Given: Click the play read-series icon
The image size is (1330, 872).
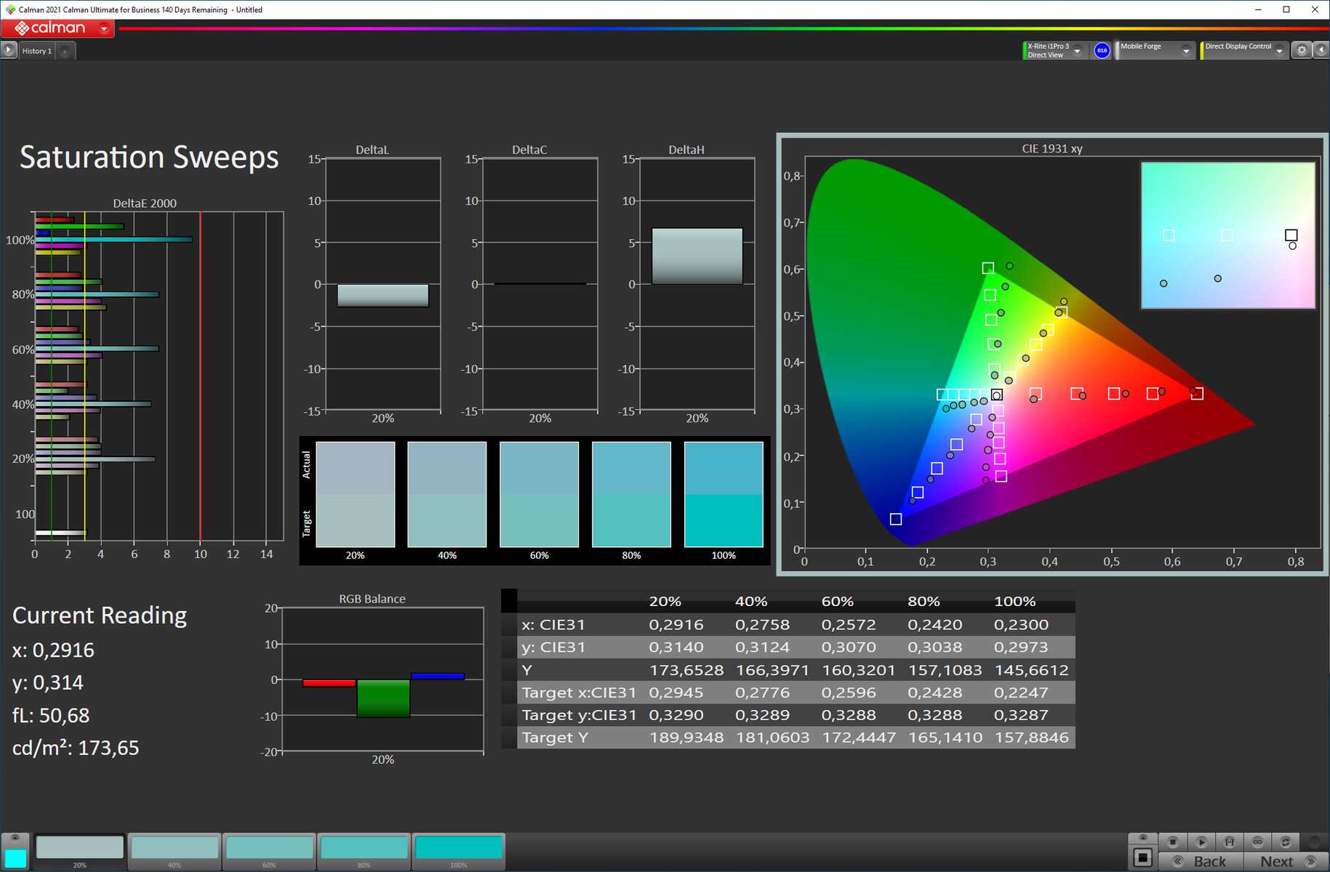Looking at the screenshot, I should point(1201,841).
